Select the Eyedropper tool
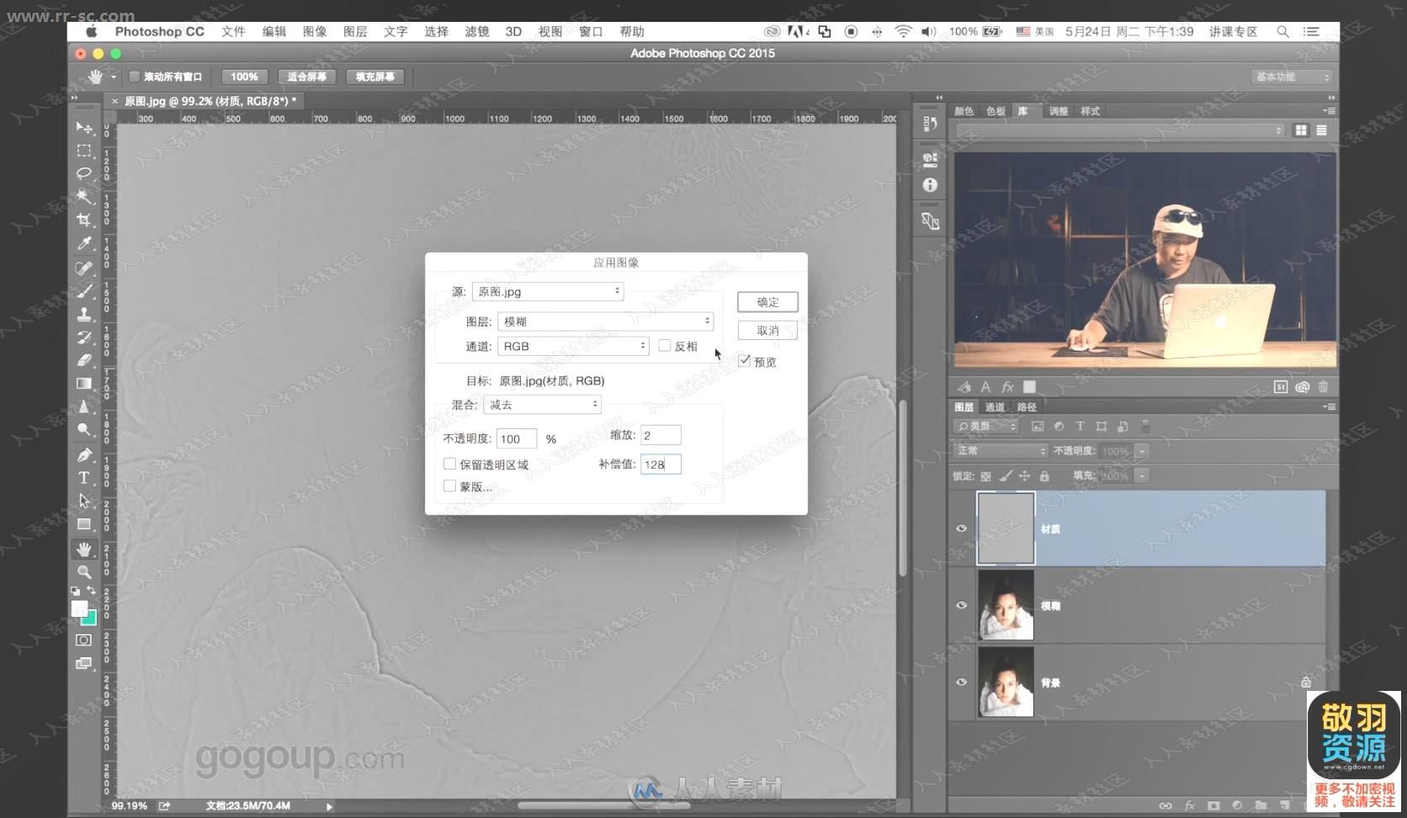1407x818 pixels. (x=84, y=243)
